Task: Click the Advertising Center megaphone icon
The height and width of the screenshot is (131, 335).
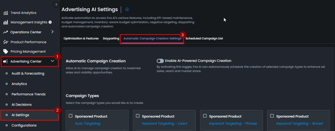Action: point(6,62)
